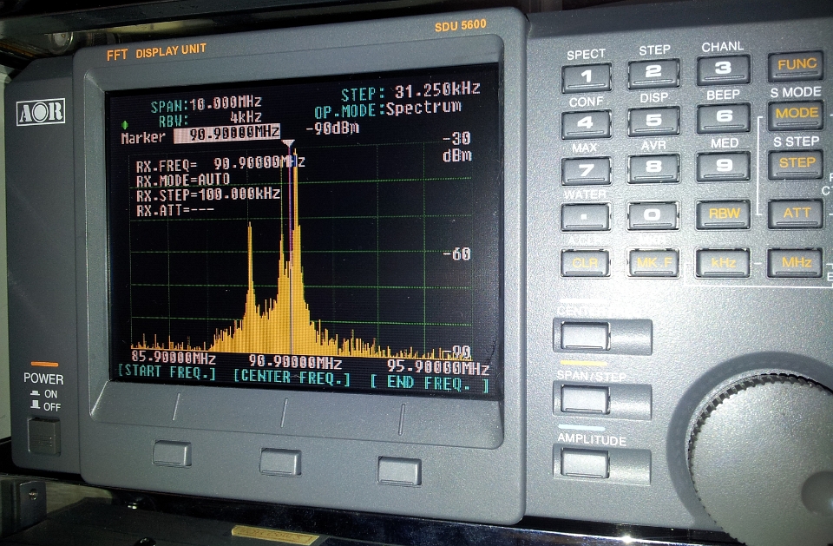Push the orange FUNC key

(x=797, y=66)
